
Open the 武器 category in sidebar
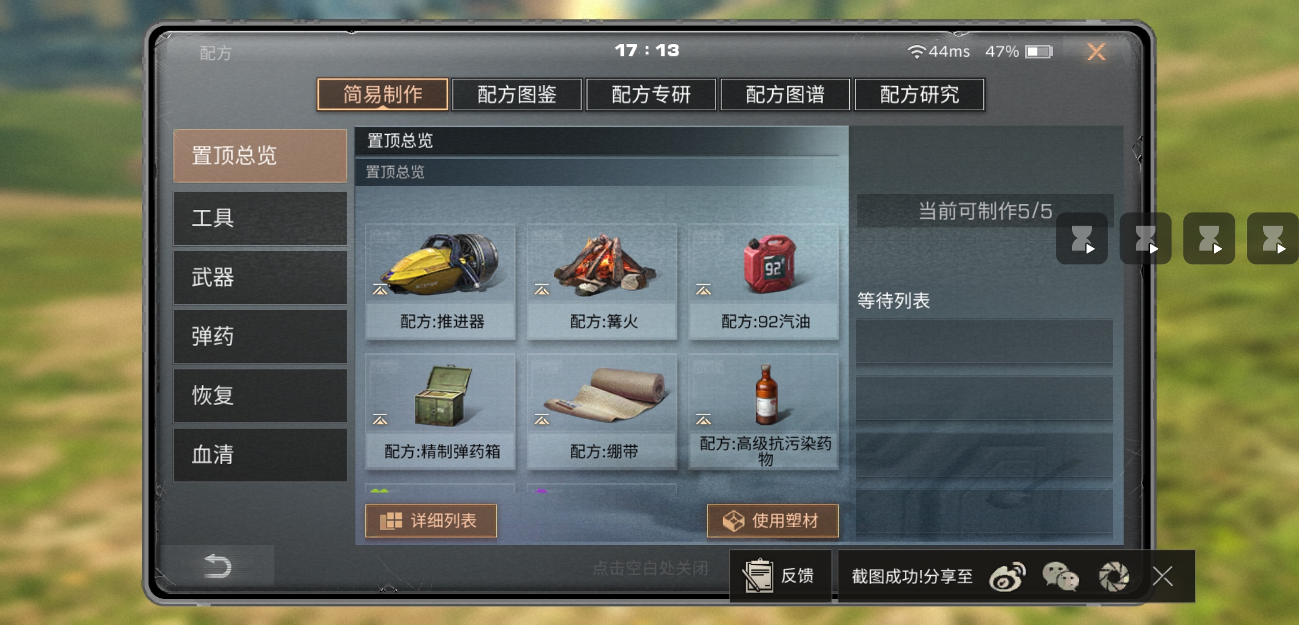[x=260, y=278]
